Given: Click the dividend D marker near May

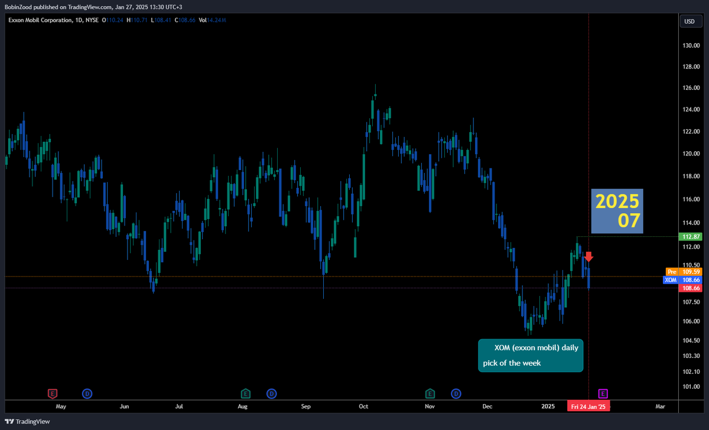Looking at the screenshot, I should [87, 393].
